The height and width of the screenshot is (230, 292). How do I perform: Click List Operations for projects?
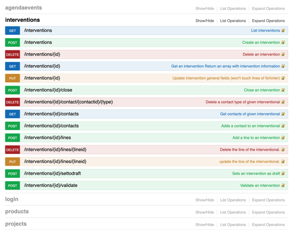[x=233, y=225]
